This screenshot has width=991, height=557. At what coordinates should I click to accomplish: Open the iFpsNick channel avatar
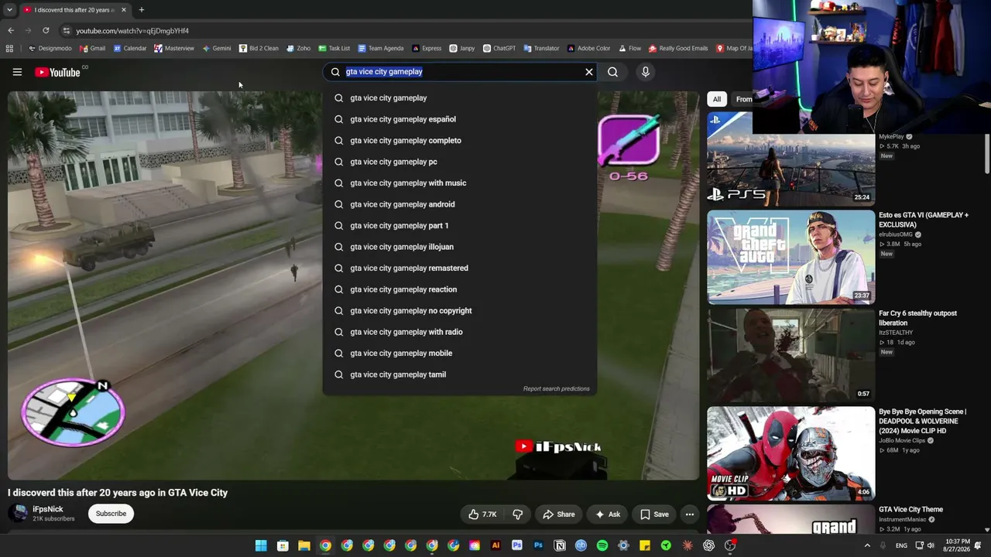coord(17,514)
